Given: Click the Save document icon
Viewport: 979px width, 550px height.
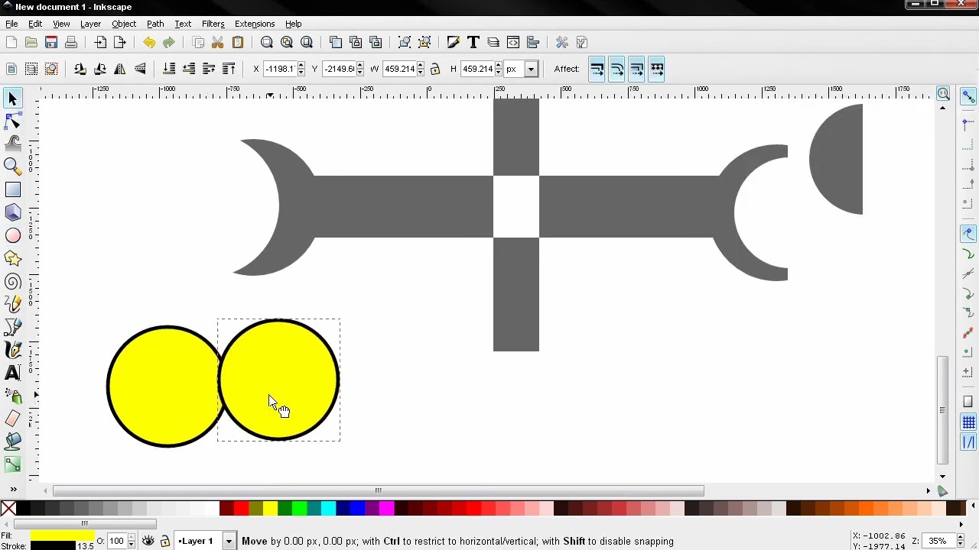Looking at the screenshot, I should pyautogui.click(x=51, y=42).
